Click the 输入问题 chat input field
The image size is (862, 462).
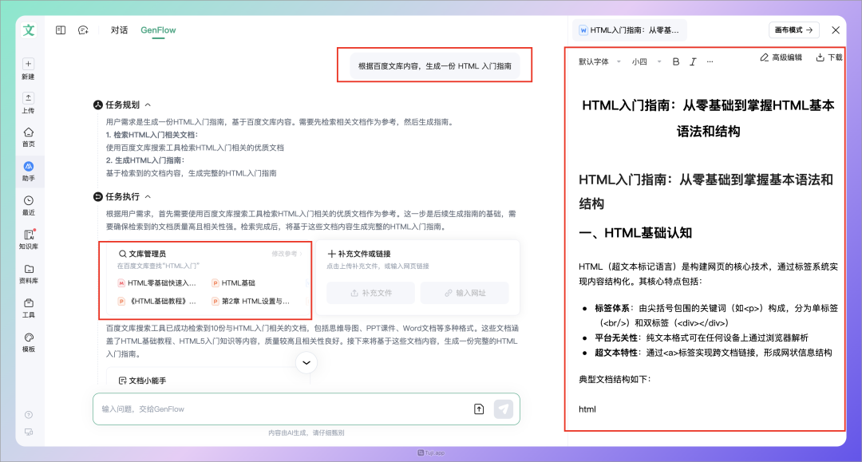[x=239, y=409]
